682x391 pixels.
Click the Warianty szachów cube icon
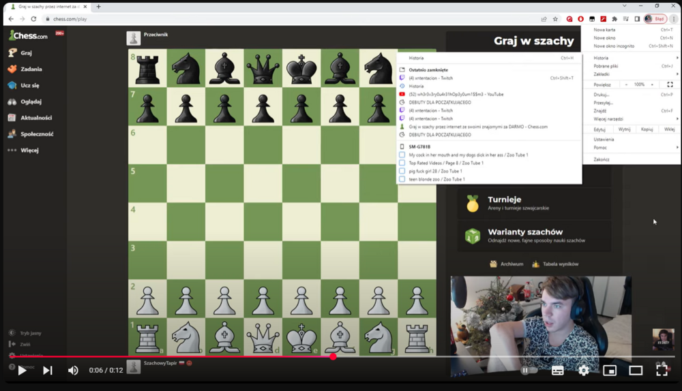point(473,236)
